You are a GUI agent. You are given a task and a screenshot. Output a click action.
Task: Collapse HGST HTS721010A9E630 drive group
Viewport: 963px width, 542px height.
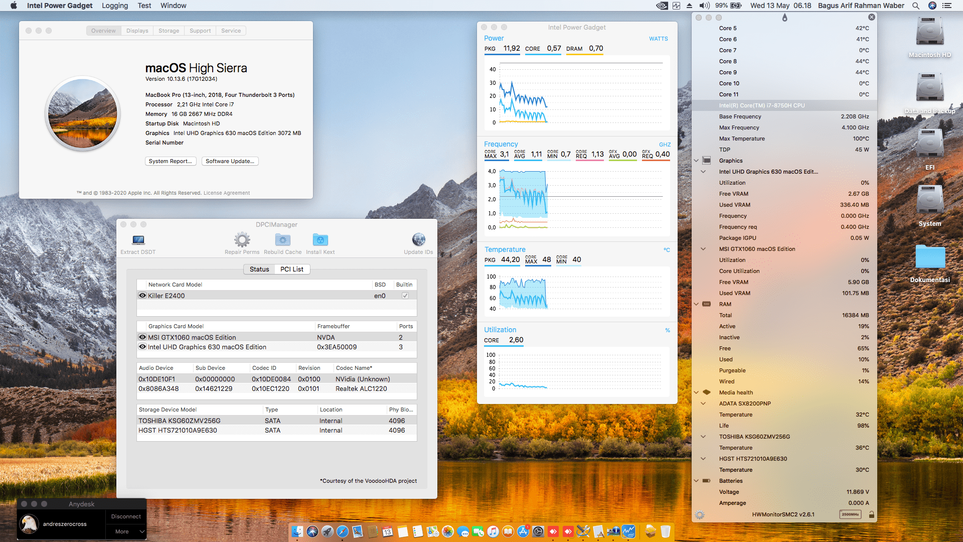click(703, 459)
